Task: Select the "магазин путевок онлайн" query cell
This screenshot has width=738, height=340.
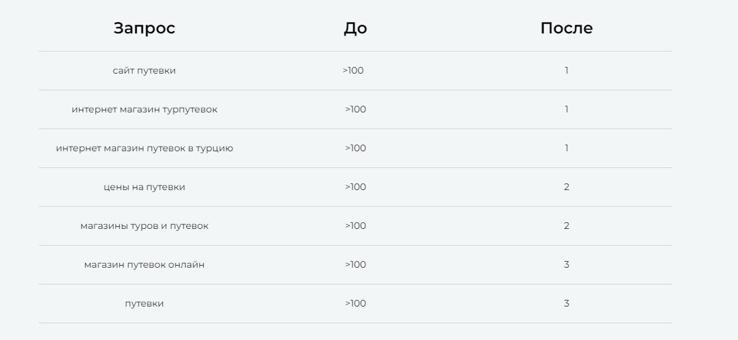Action: pos(144,264)
